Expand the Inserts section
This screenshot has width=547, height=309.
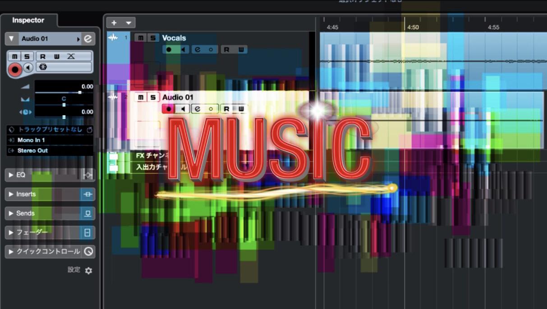[11, 194]
